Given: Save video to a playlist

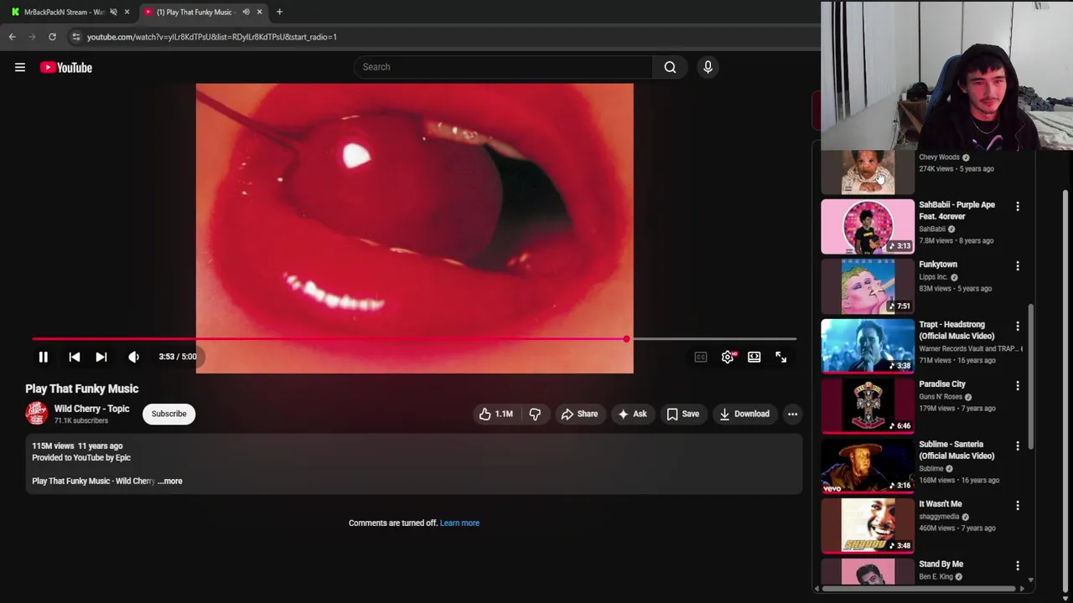Looking at the screenshot, I should (x=682, y=414).
